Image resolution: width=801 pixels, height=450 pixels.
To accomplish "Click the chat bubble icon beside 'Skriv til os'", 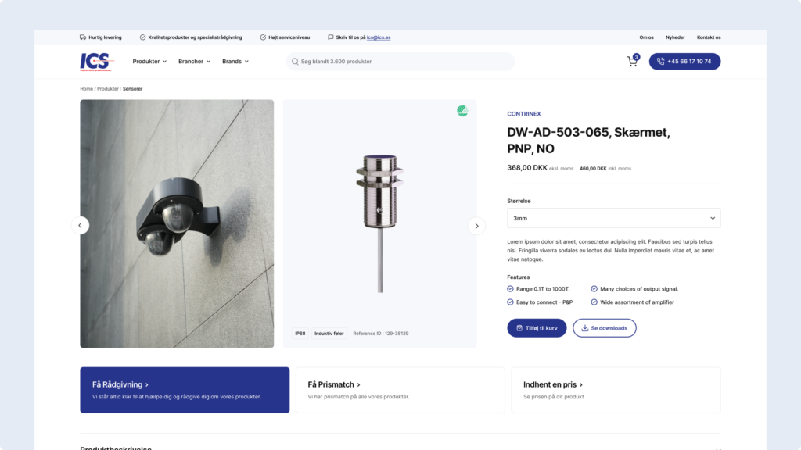I will (x=331, y=37).
